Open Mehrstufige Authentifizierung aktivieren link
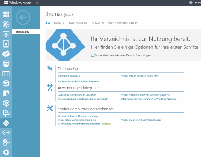The height and width of the screenshot is (157, 201). (x=79, y=124)
